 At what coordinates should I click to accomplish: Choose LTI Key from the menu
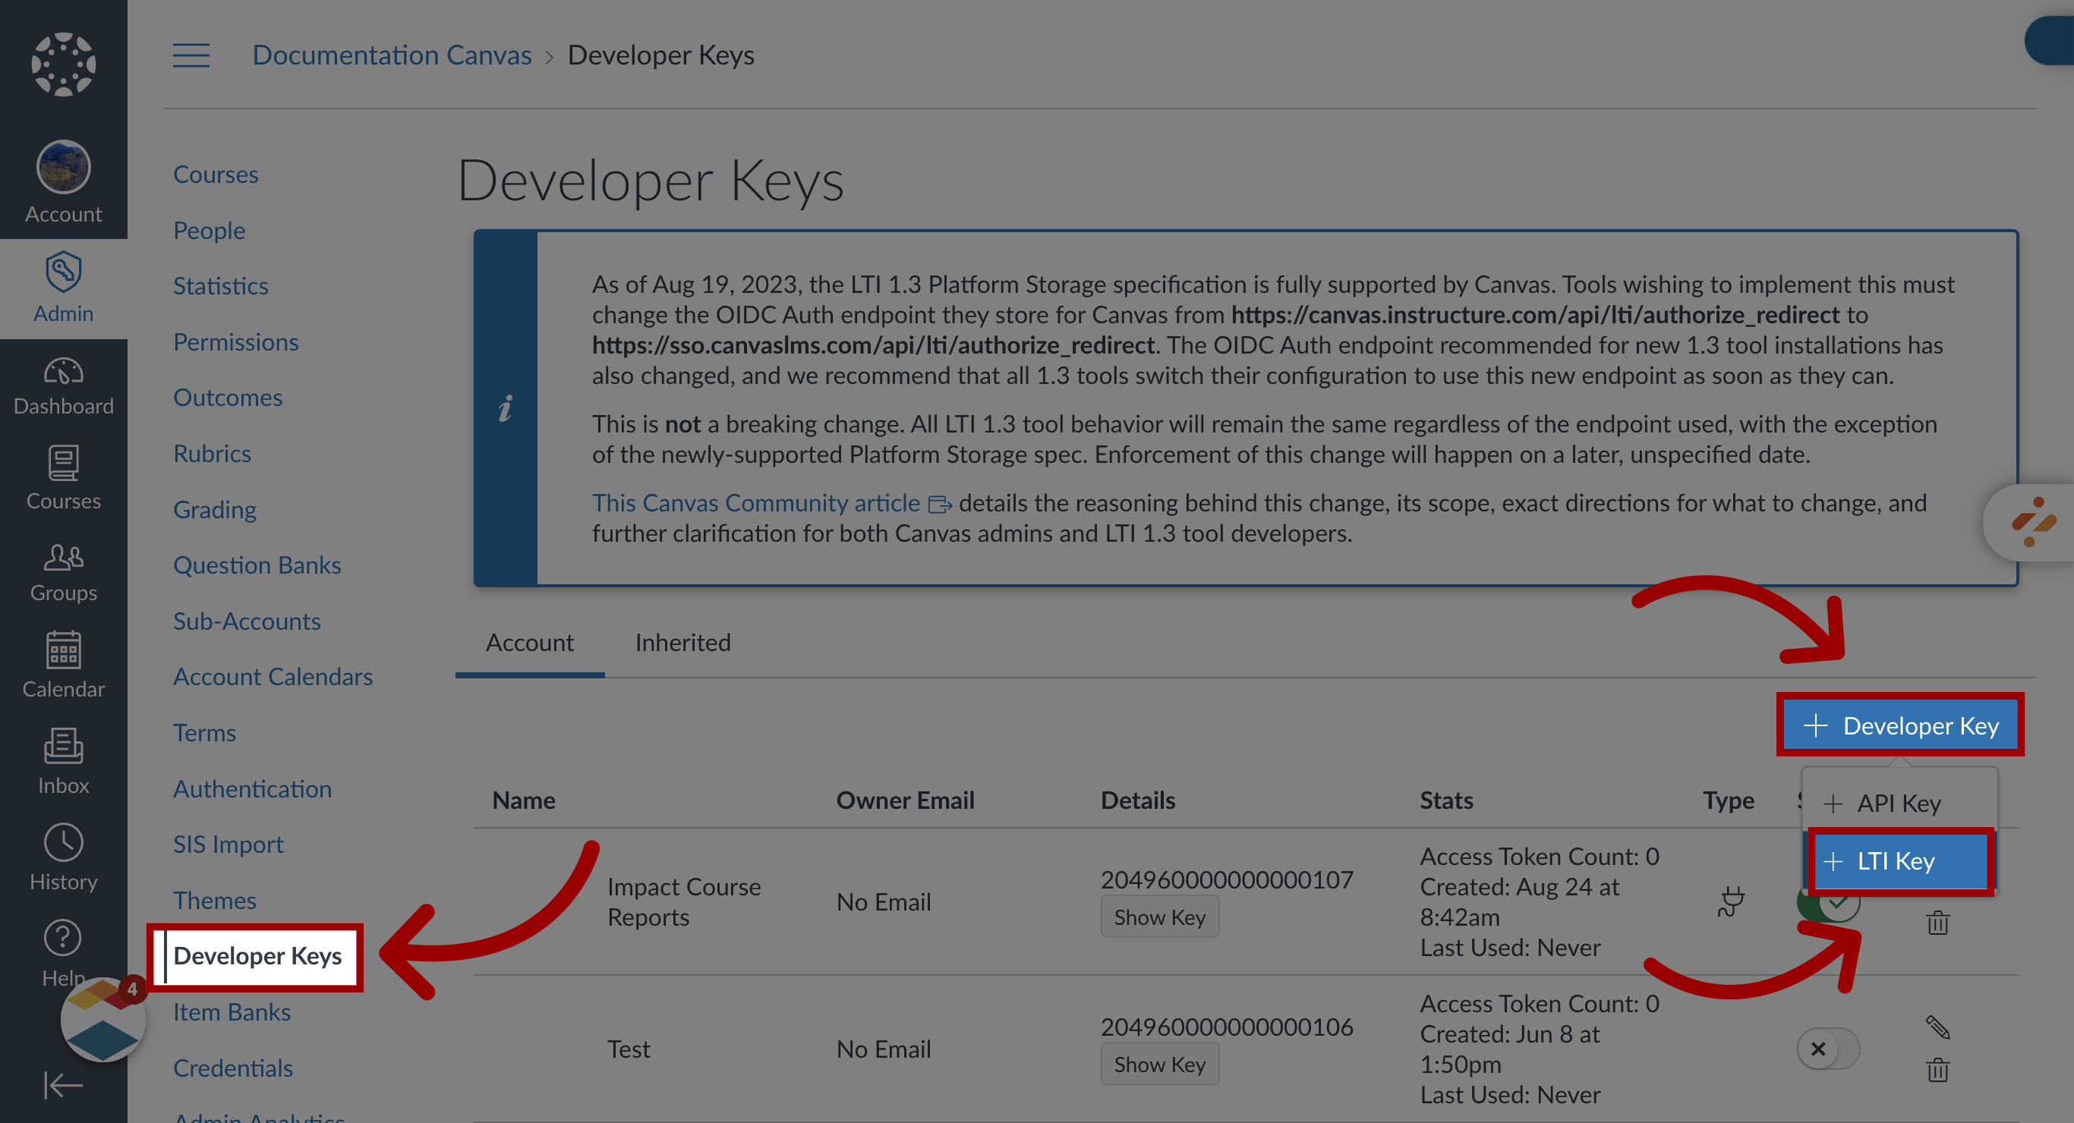(x=1900, y=860)
